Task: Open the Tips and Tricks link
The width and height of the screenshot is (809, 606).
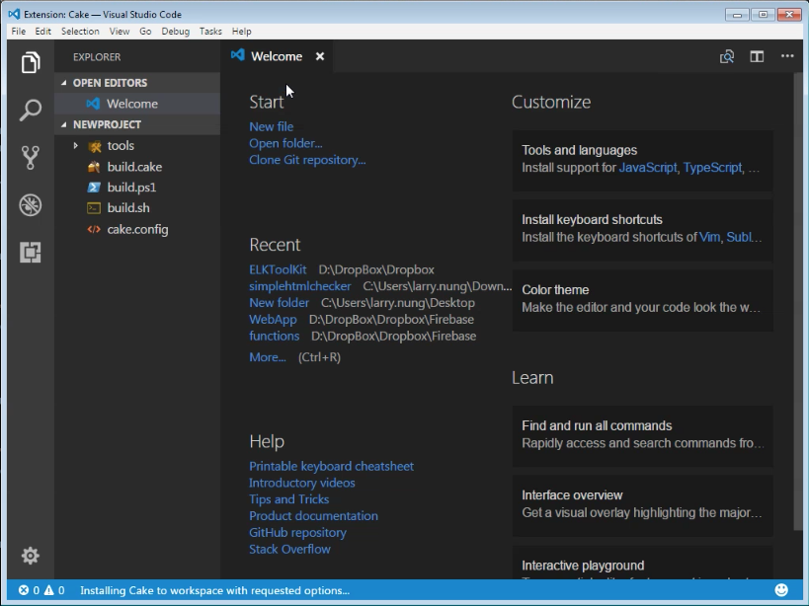Action: (x=288, y=499)
